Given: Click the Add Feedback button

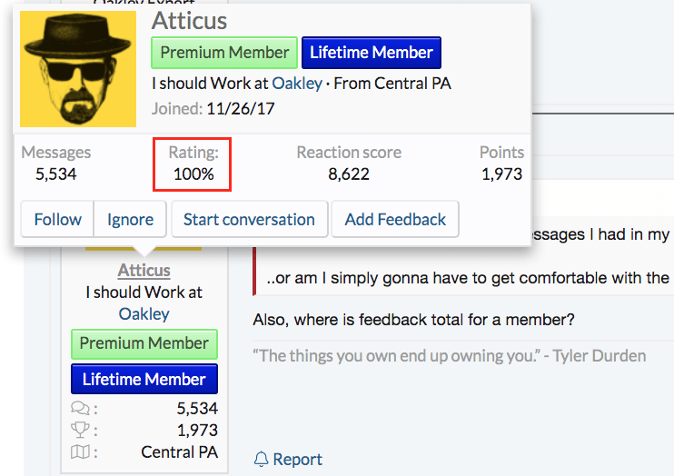Looking at the screenshot, I should [395, 219].
